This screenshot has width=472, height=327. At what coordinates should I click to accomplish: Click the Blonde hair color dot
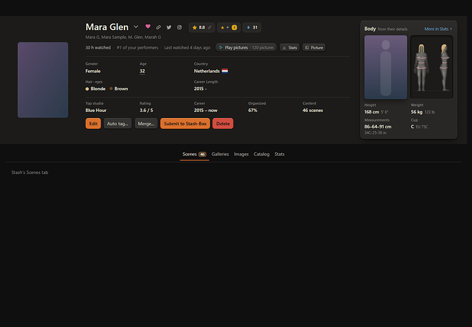88,89
